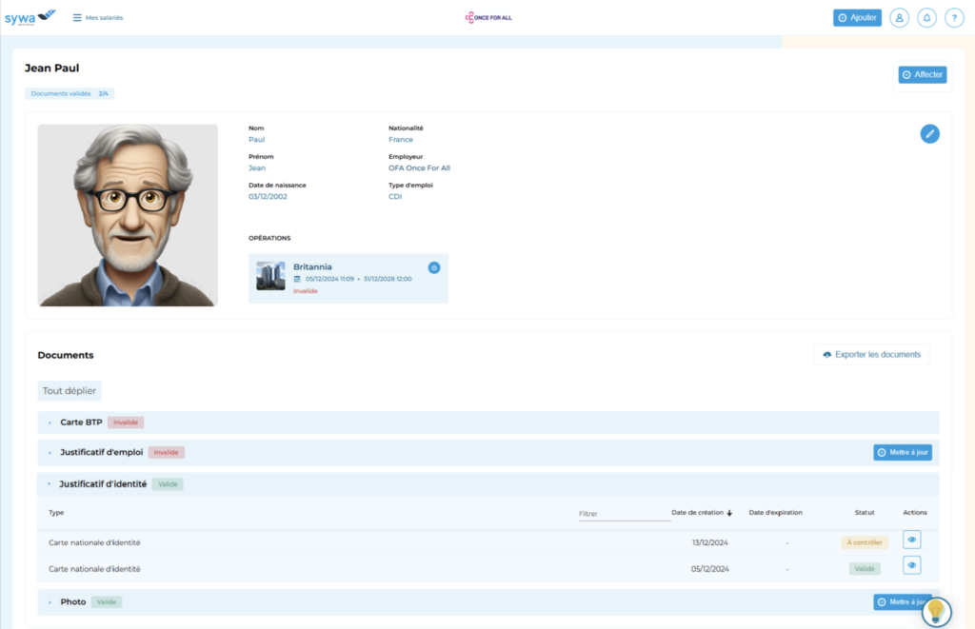Click the Affecter button
Image resolution: width=975 pixels, height=629 pixels.
[x=922, y=74]
